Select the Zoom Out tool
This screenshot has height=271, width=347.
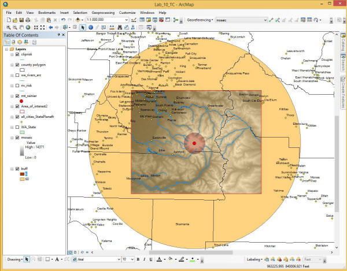pos(15,27)
